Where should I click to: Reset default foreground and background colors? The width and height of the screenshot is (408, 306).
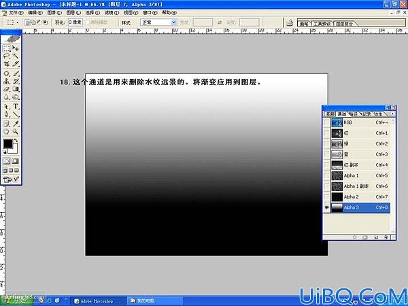tap(5, 152)
